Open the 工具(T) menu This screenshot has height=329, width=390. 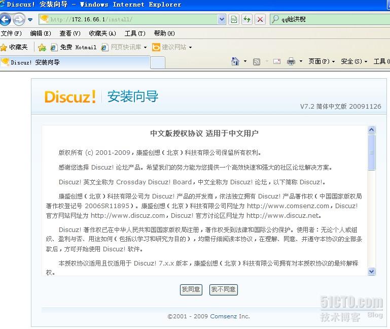tap(135, 33)
